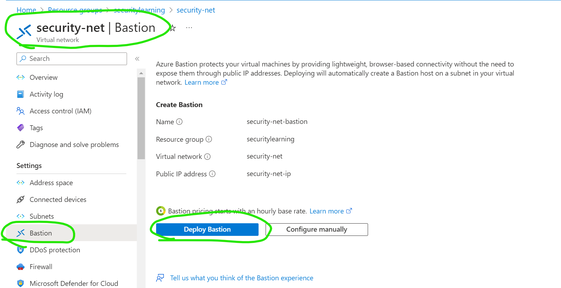This screenshot has width=561, height=288.
Task: Click the favorite star icon beside the title
Action: click(x=173, y=28)
